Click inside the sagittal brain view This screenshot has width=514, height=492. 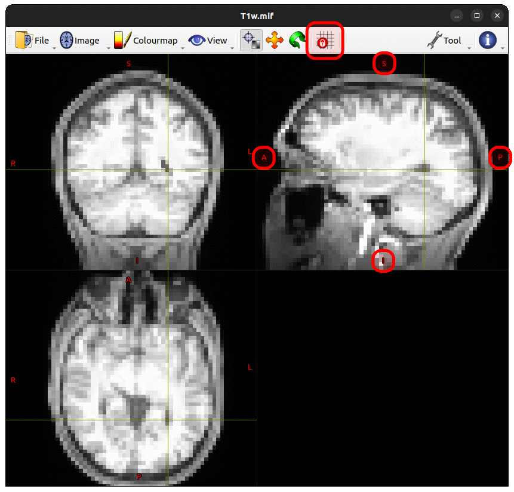click(x=383, y=162)
